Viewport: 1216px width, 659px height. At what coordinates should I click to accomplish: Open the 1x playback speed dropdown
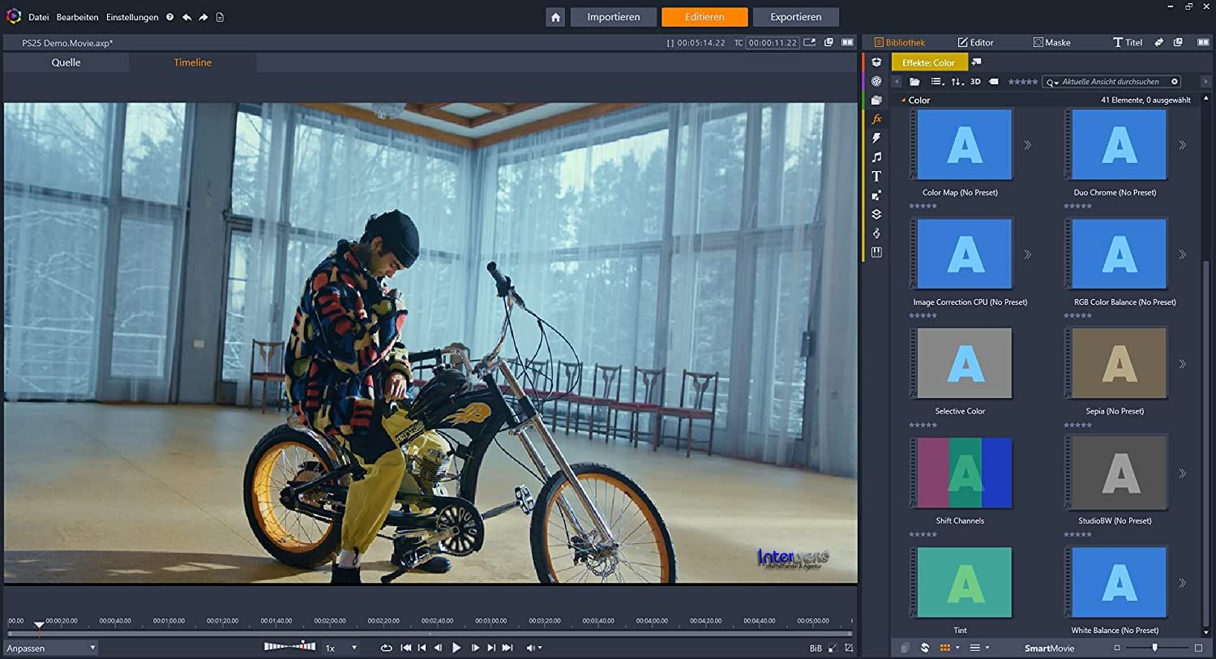[341, 648]
